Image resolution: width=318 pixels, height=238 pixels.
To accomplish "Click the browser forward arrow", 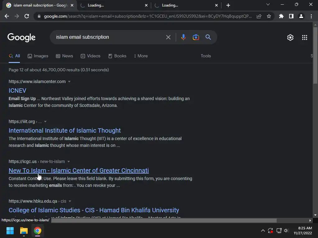I will 17,16.
